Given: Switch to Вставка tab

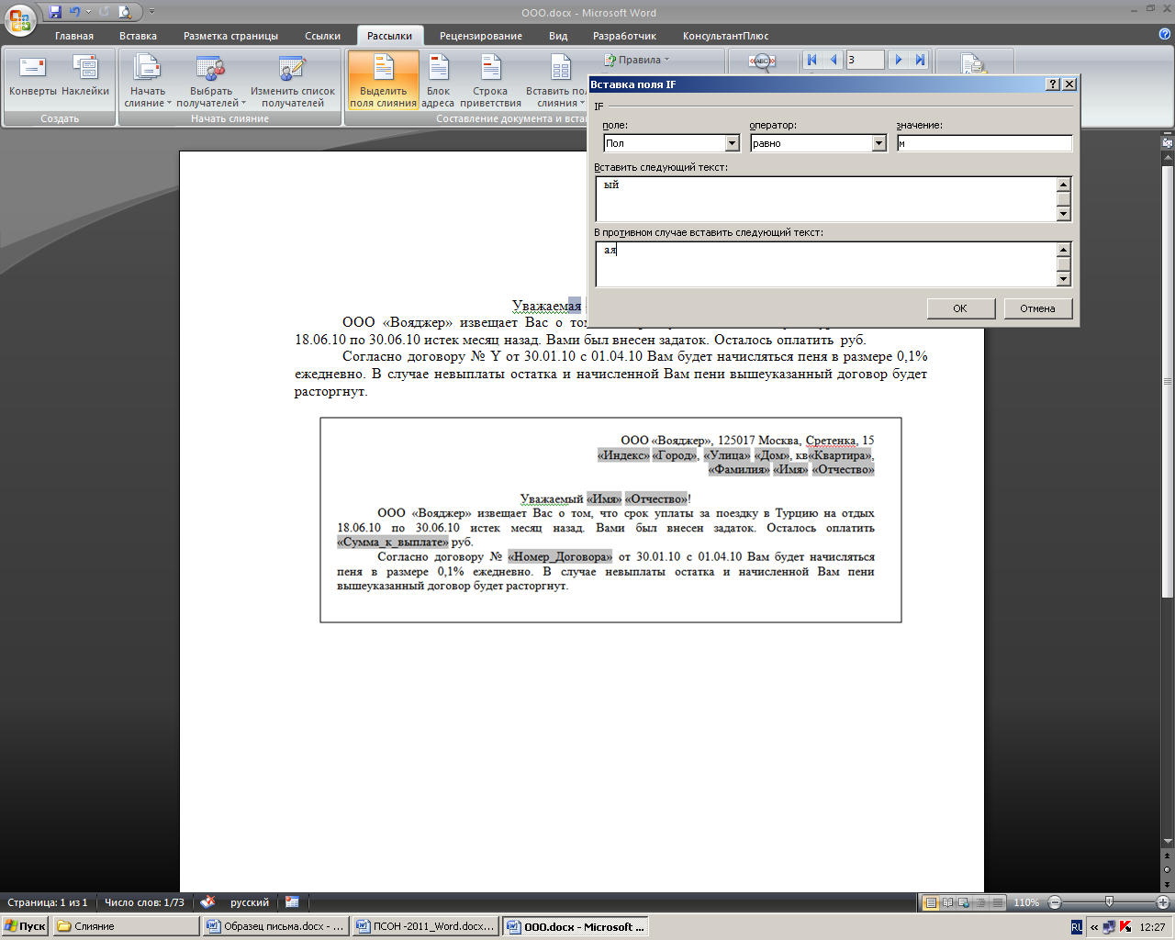Looking at the screenshot, I should [x=138, y=36].
